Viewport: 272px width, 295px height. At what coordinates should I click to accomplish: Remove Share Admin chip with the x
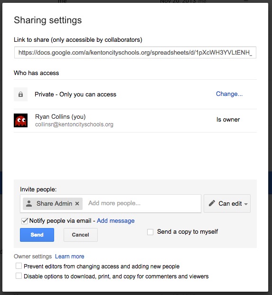click(x=77, y=204)
